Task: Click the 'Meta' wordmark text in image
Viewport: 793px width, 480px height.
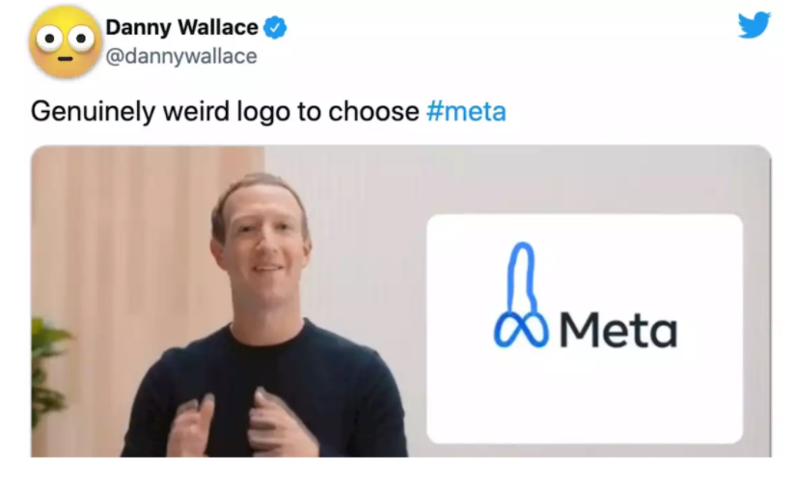Action: 618,330
